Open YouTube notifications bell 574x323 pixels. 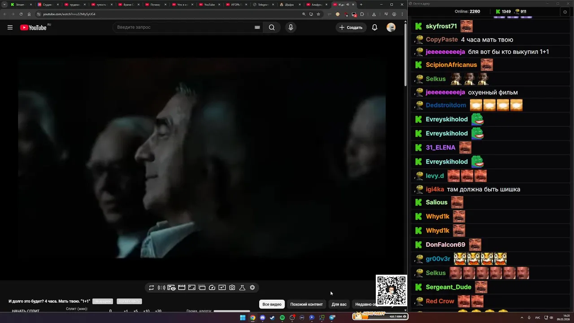374,27
